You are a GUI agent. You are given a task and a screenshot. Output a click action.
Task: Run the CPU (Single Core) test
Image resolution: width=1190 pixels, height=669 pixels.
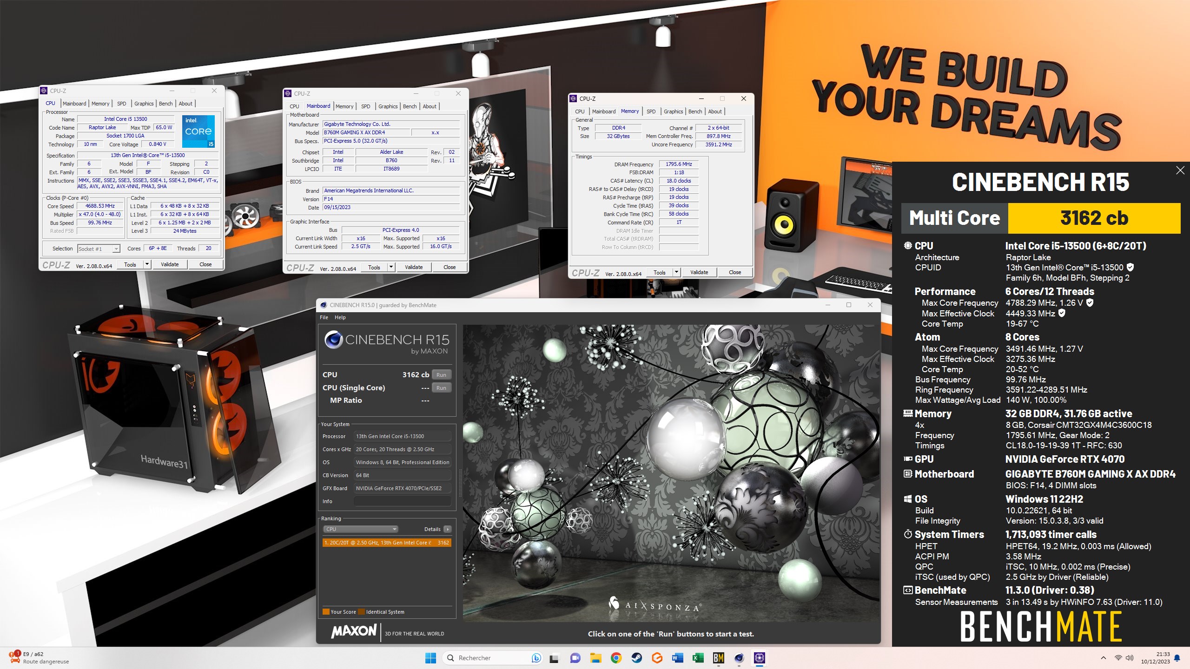pos(441,387)
